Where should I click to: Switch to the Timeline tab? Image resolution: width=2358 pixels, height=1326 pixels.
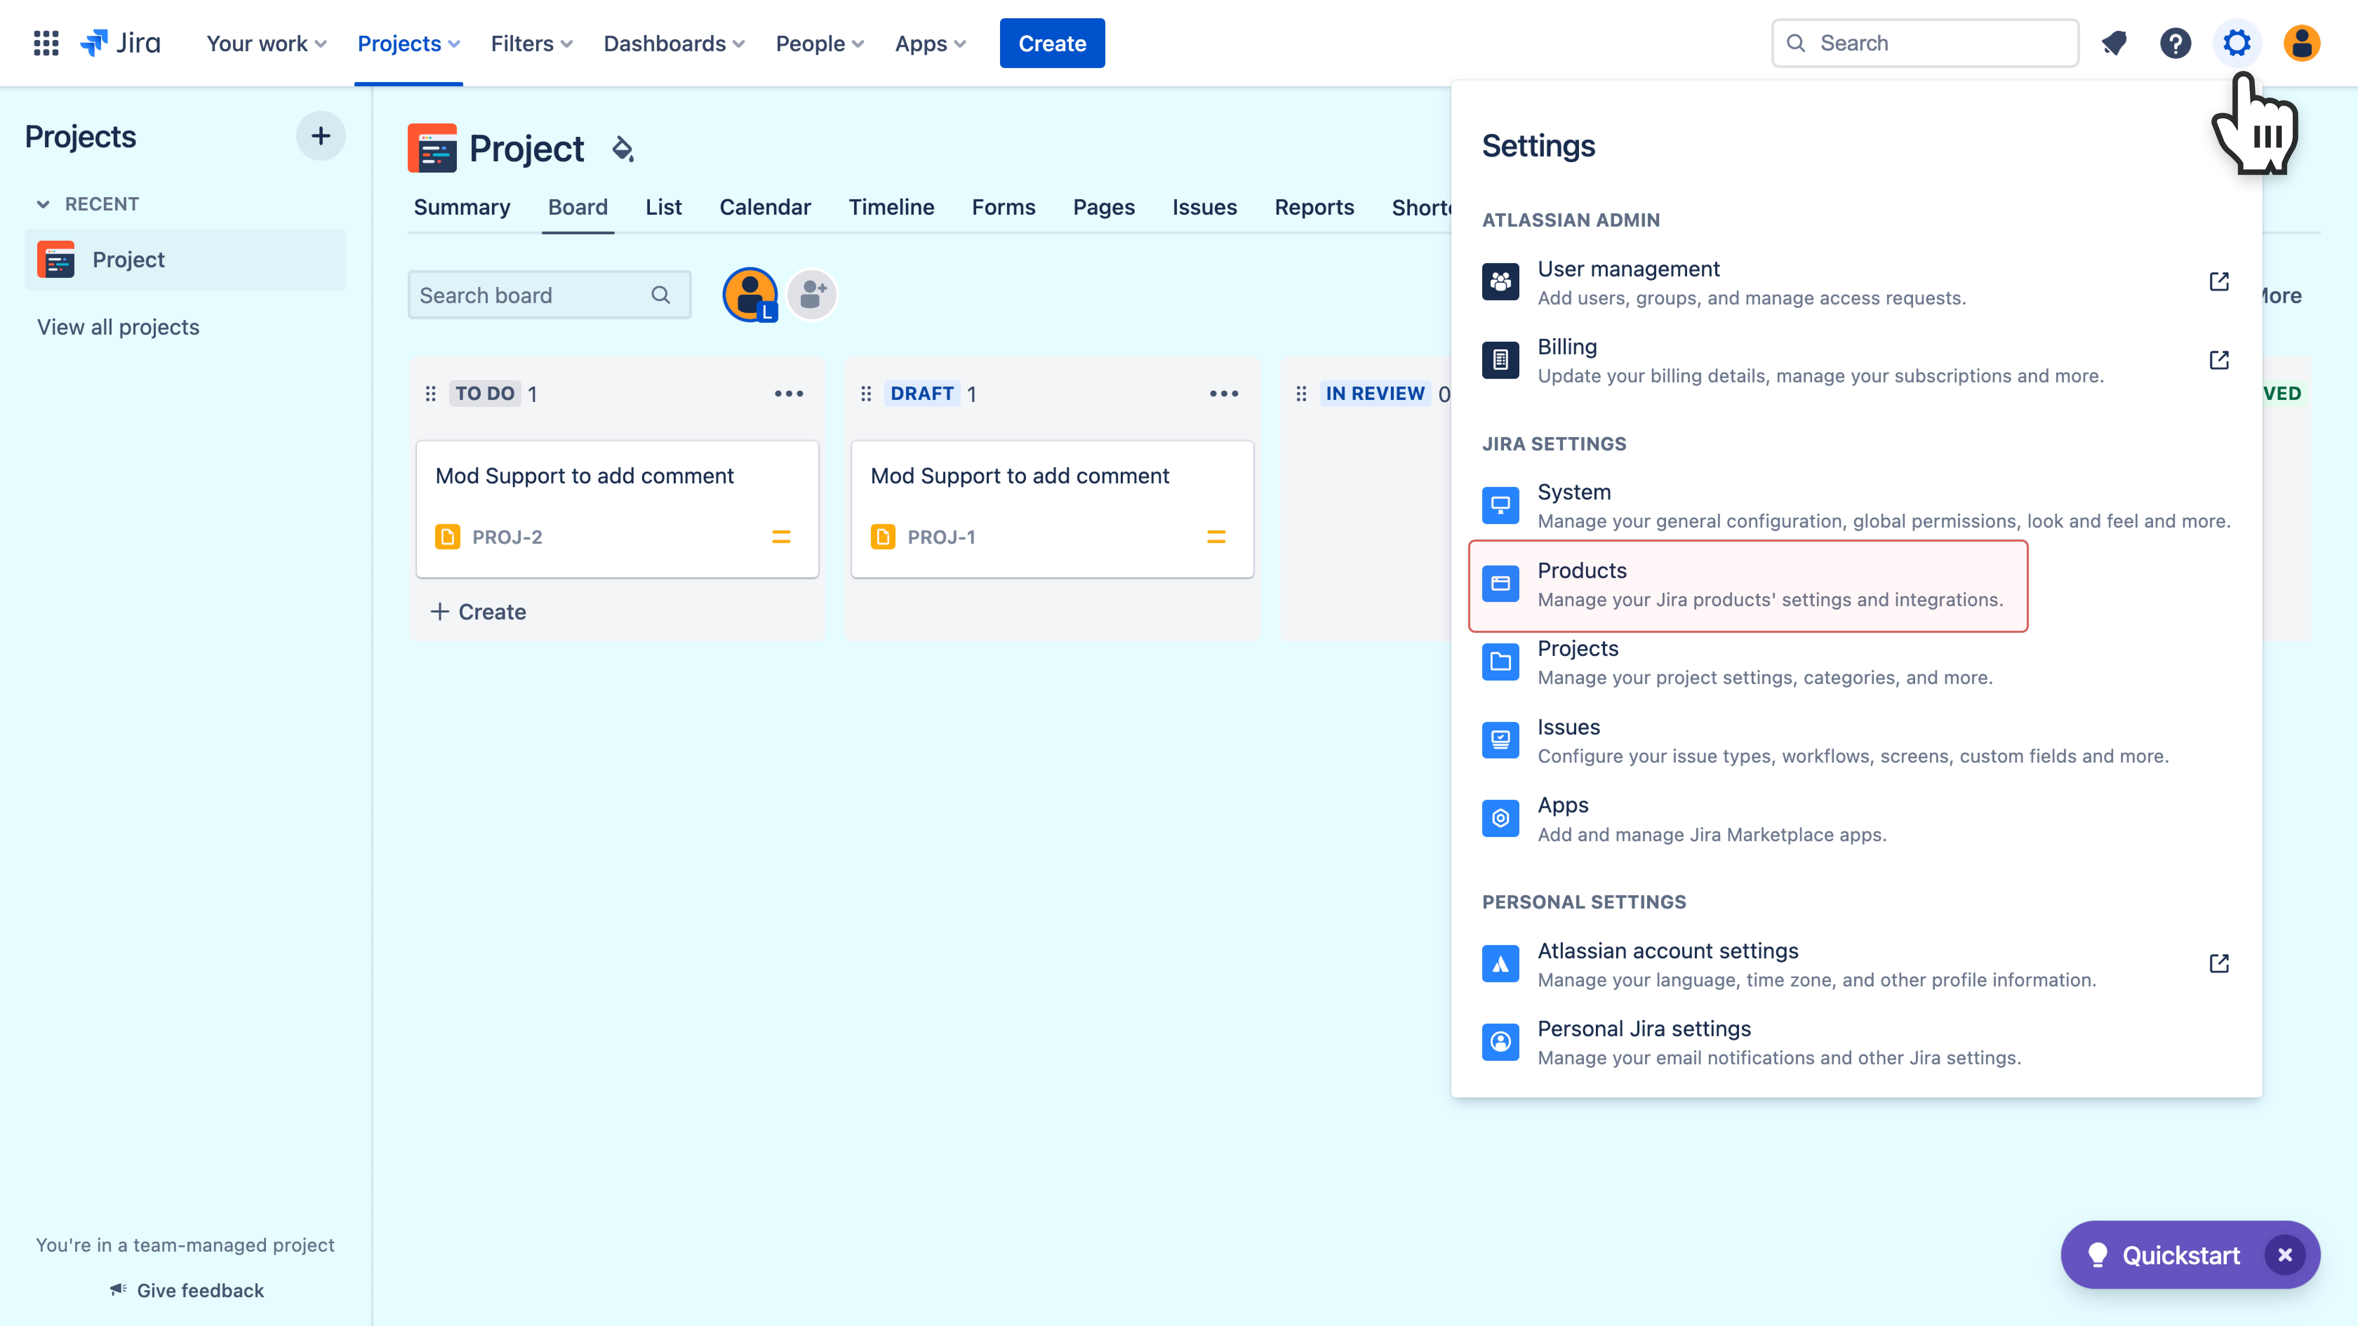pos(892,207)
